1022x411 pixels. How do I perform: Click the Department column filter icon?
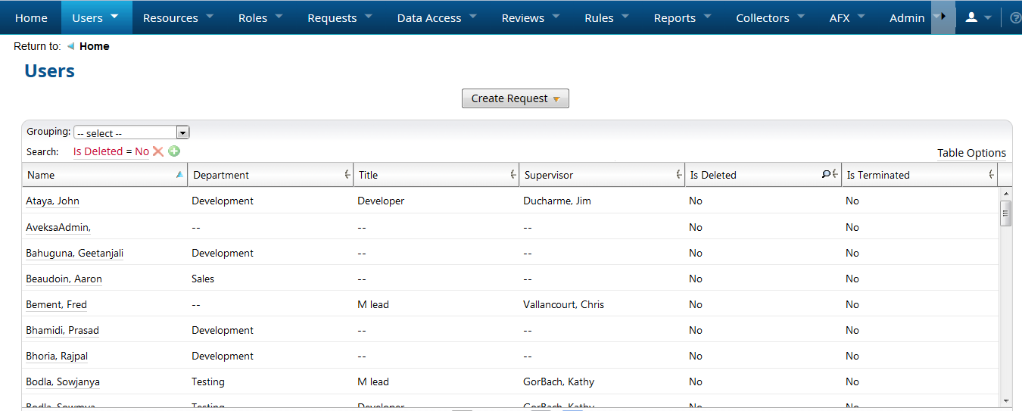tap(347, 175)
